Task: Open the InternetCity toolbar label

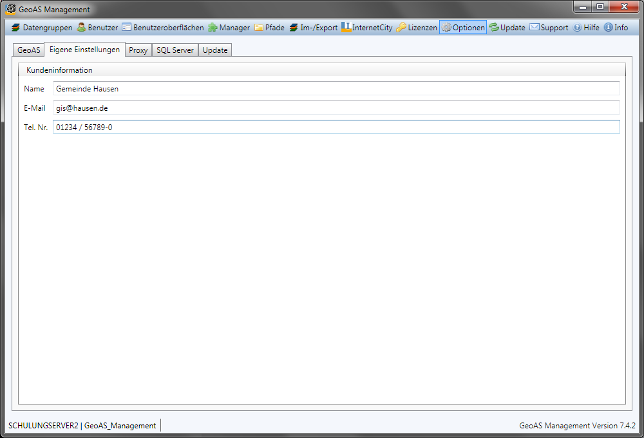Action: [372, 28]
